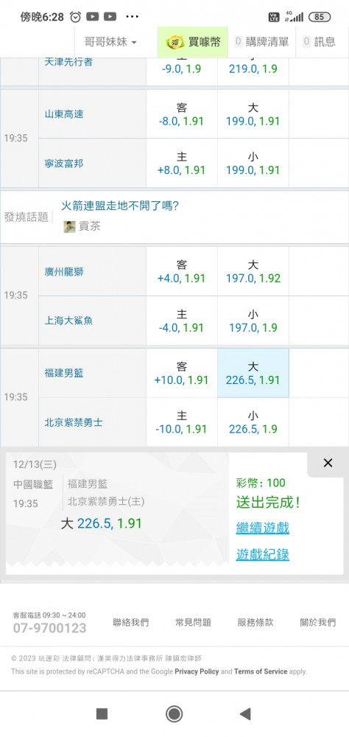
Task: Open the 購牌清單 tab
Action: tap(261, 42)
